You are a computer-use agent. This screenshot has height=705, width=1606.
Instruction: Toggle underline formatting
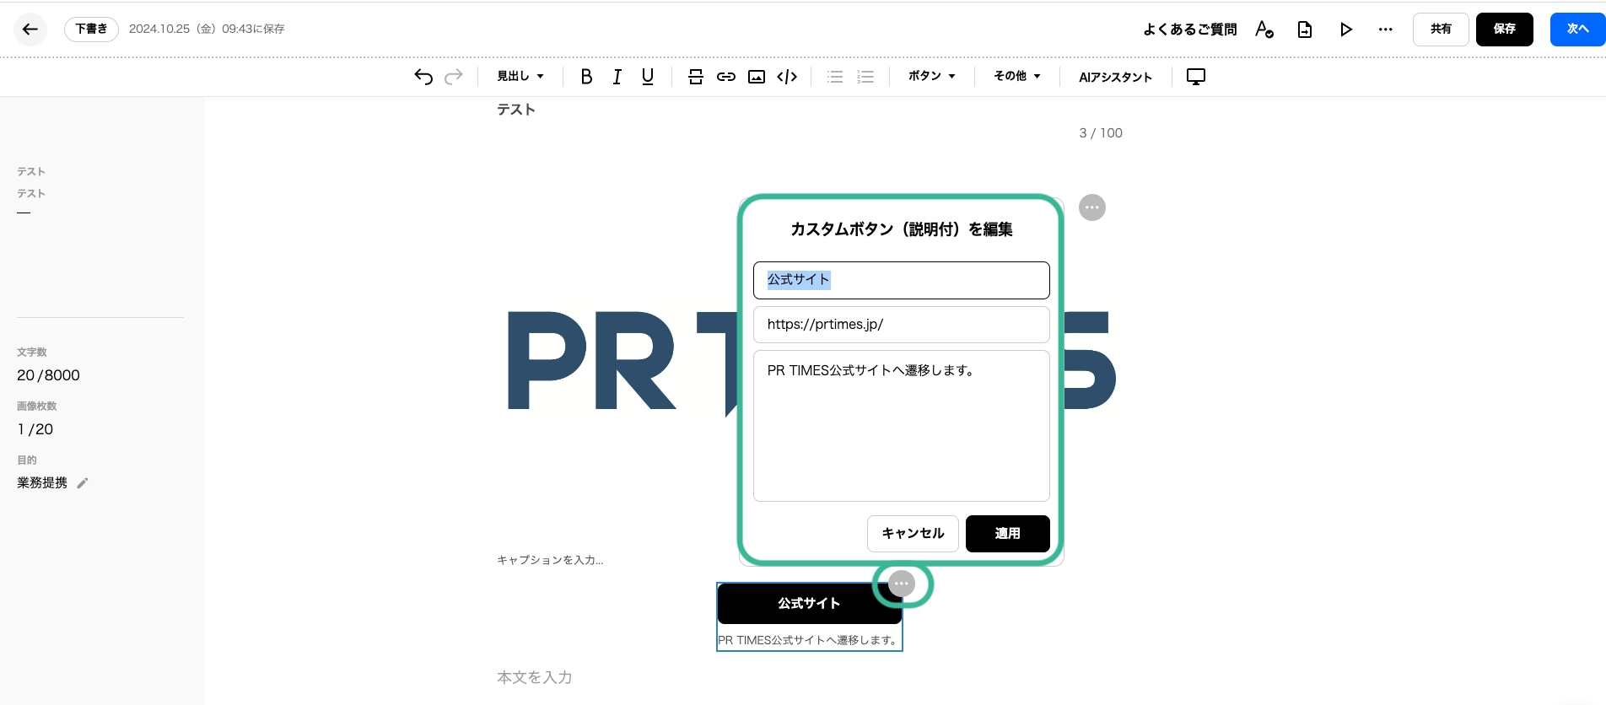click(648, 77)
